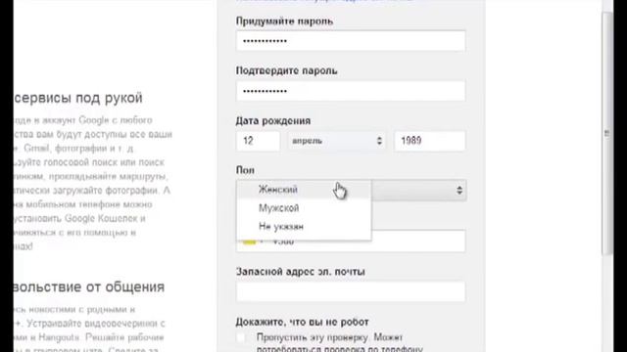The image size is (627, 352).
Task: Click the сервисы под рукой heading
Action: click(78, 98)
